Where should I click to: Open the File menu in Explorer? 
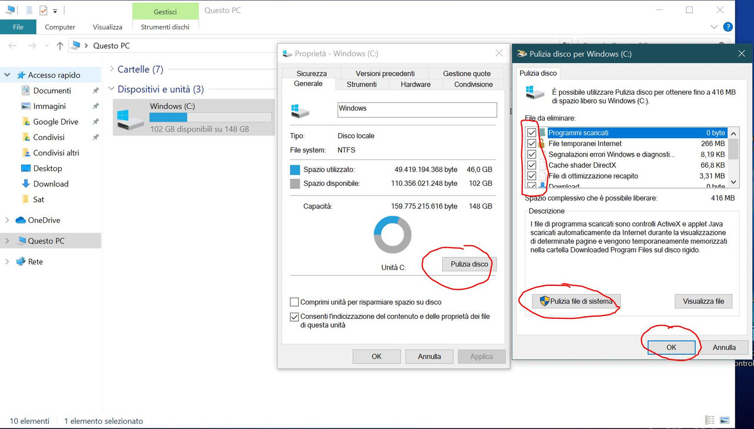click(18, 26)
